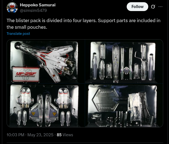Viewport: 169px width, 144px height.
Task: Click Heppoko Samurai profile avatar
Action: point(12,8)
